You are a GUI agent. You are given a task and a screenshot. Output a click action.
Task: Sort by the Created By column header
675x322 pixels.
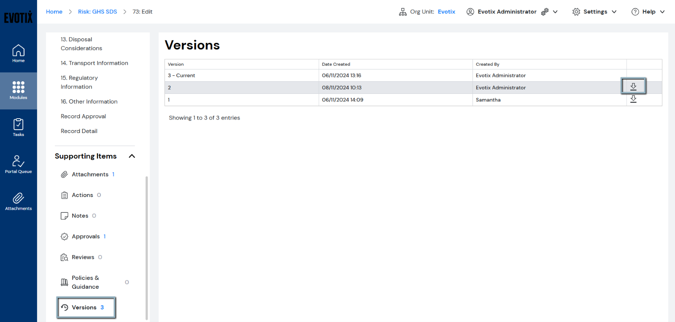[x=549, y=64]
